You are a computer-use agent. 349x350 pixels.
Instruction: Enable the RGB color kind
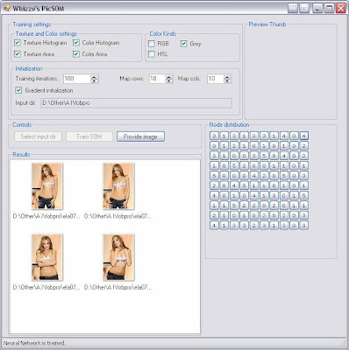click(x=152, y=44)
